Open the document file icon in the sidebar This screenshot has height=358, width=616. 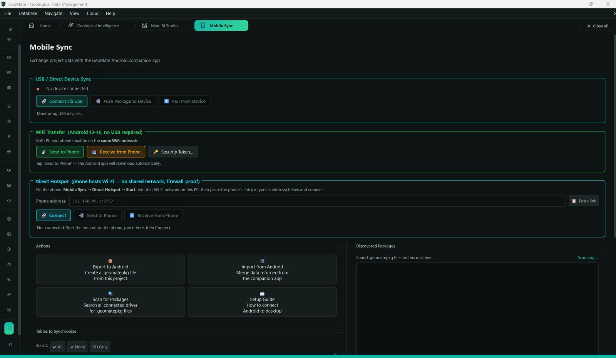coord(9,249)
